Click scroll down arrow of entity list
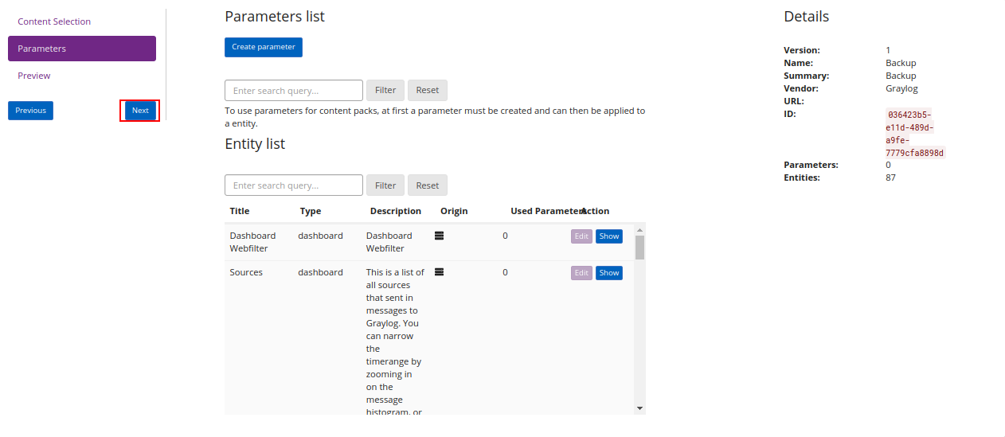Screen dimensions: 1005x437 click(639, 408)
